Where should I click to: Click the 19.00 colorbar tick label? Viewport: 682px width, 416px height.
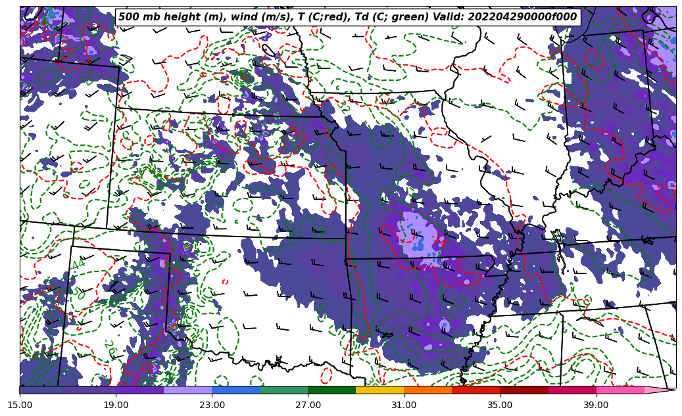point(116,405)
